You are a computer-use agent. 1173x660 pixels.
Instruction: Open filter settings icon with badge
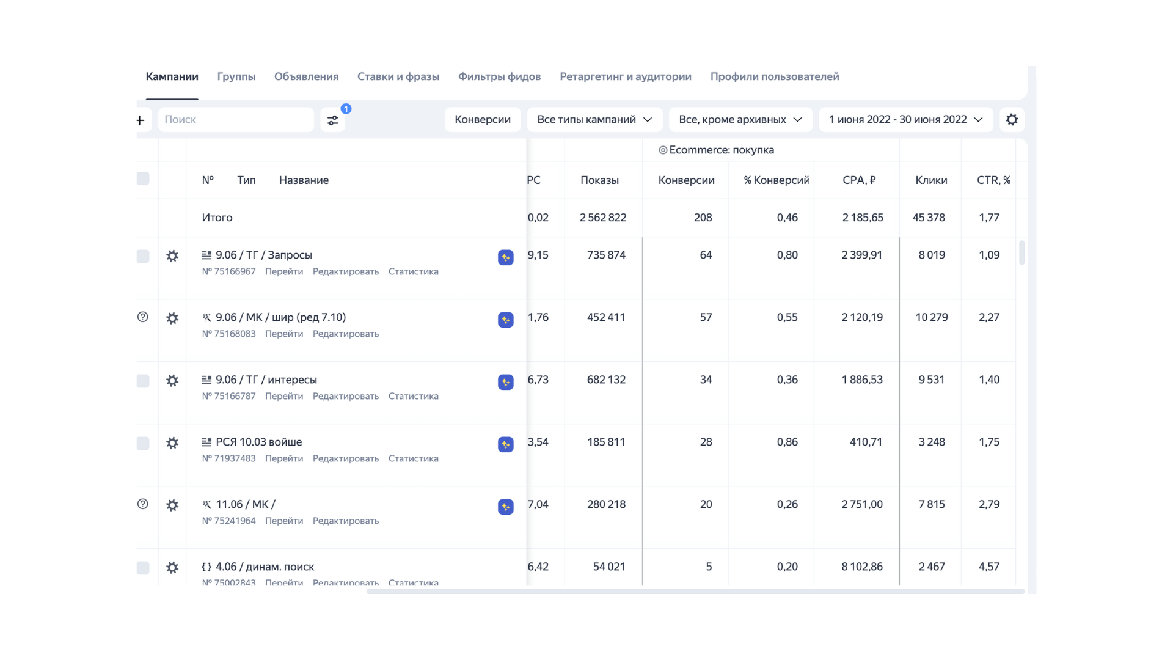tap(333, 120)
